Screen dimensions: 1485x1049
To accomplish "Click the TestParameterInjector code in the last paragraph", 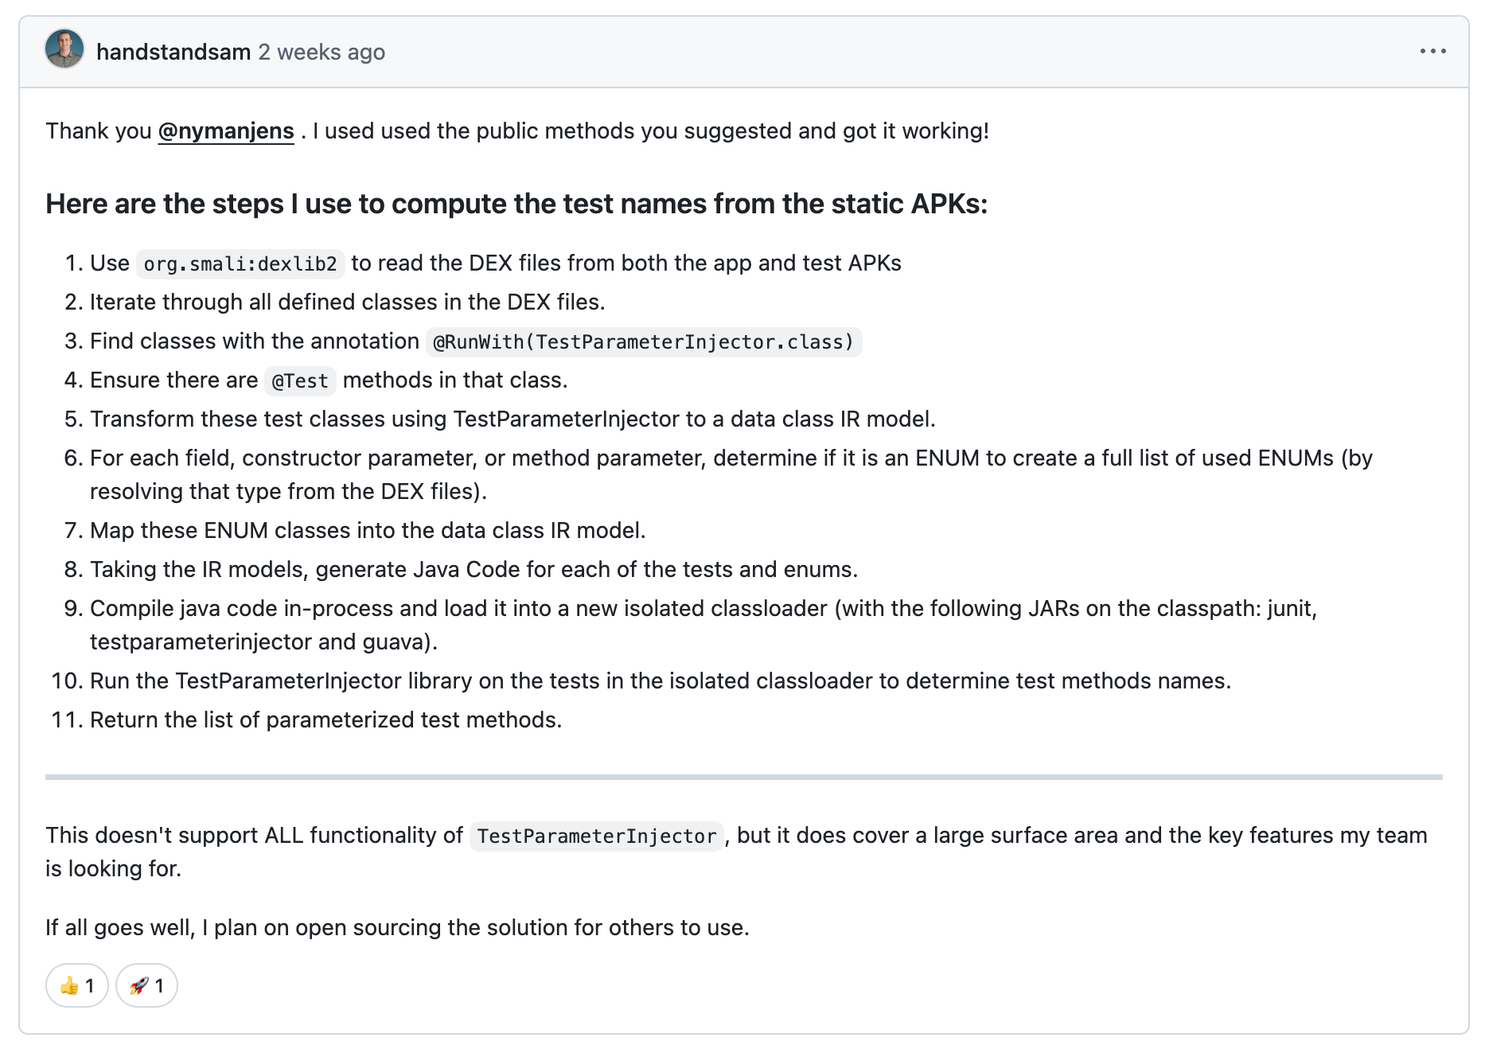I will [596, 836].
